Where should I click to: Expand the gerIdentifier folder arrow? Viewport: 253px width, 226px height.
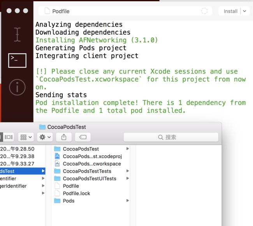pyautogui.click(x=43, y=186)
